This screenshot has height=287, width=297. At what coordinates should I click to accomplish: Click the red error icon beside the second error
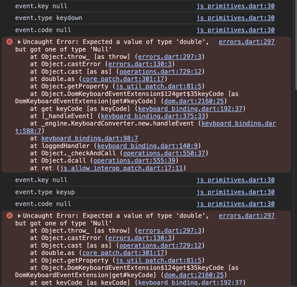(9, 215)
